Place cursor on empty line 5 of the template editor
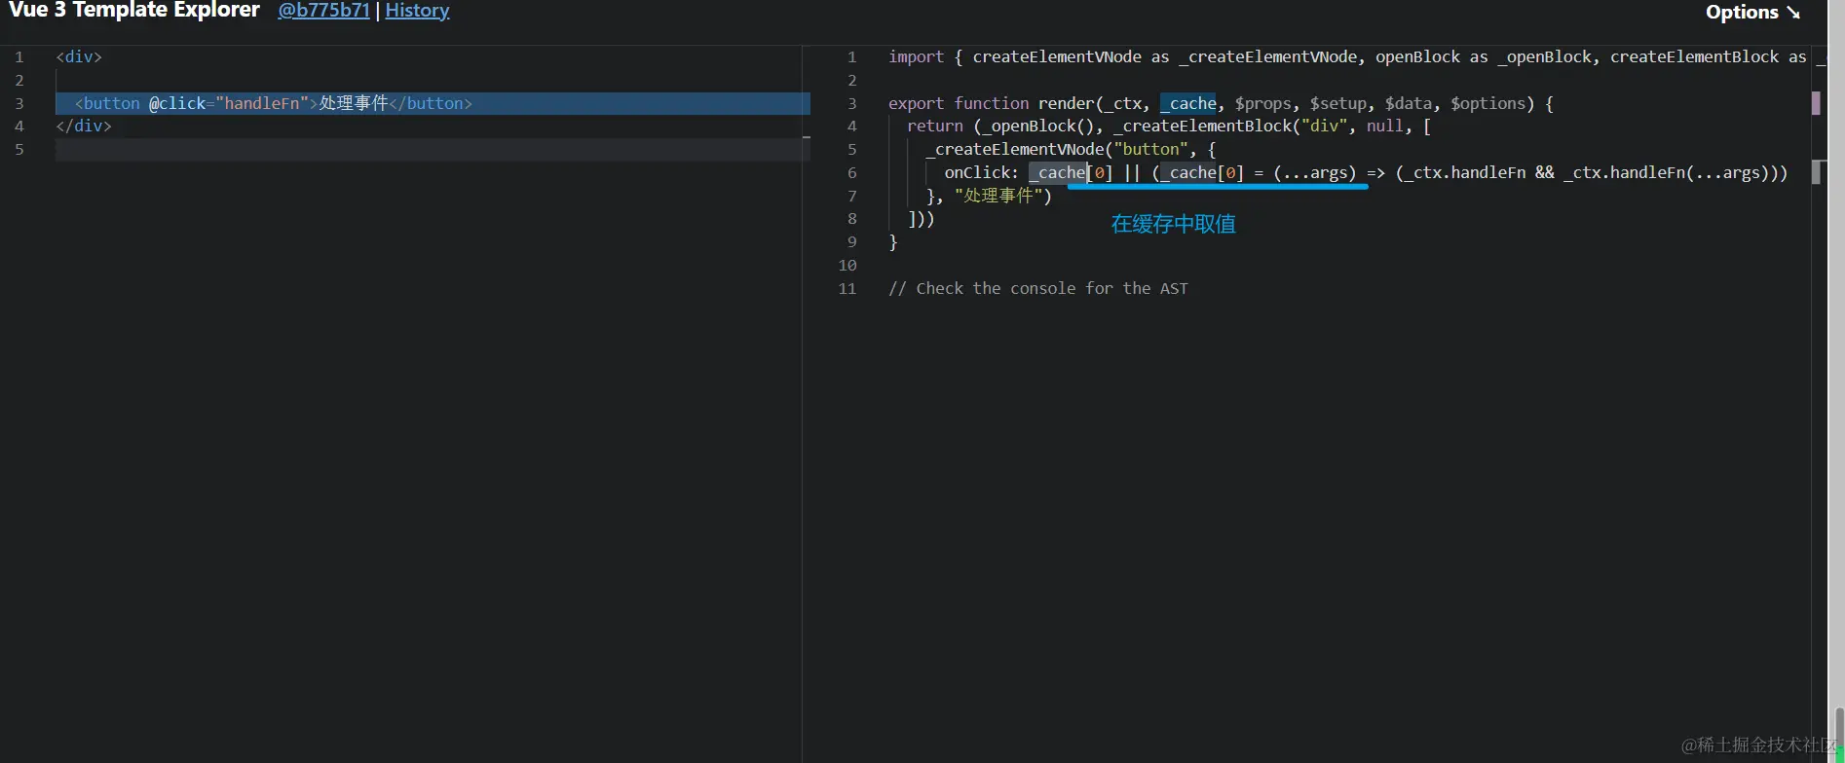 click(433, 149)
